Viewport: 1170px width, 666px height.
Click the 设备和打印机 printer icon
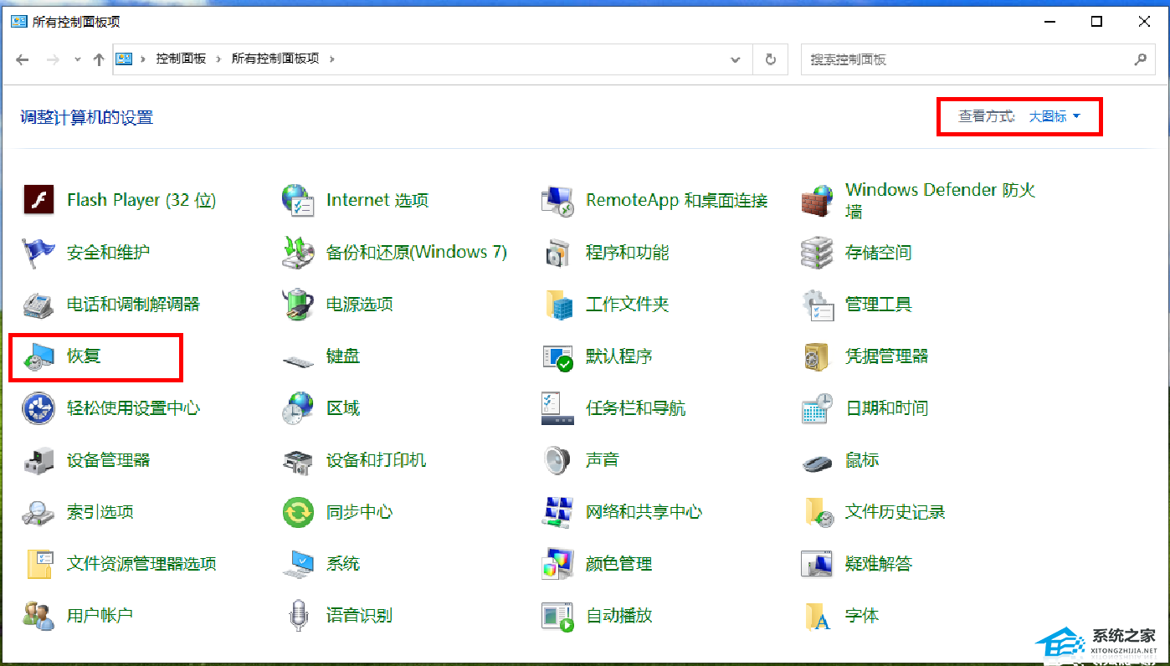(297, 461)
